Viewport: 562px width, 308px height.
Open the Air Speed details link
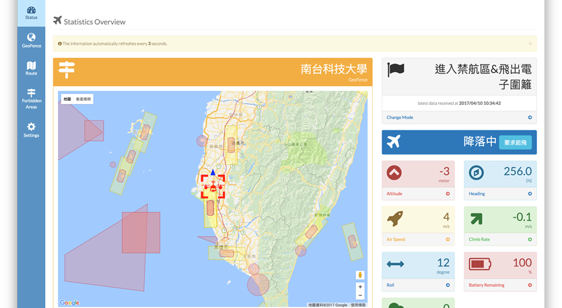tap(396, 239)
